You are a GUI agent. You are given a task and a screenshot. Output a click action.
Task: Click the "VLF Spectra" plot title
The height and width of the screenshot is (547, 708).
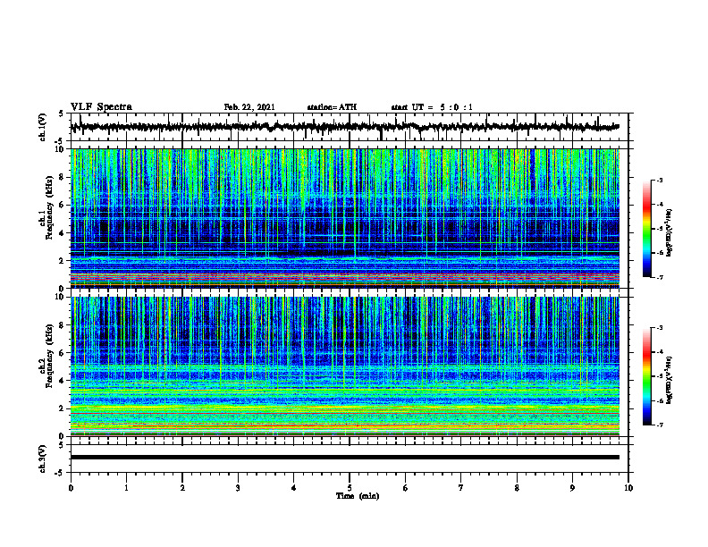pyautogui.click(x=101, y=107)
